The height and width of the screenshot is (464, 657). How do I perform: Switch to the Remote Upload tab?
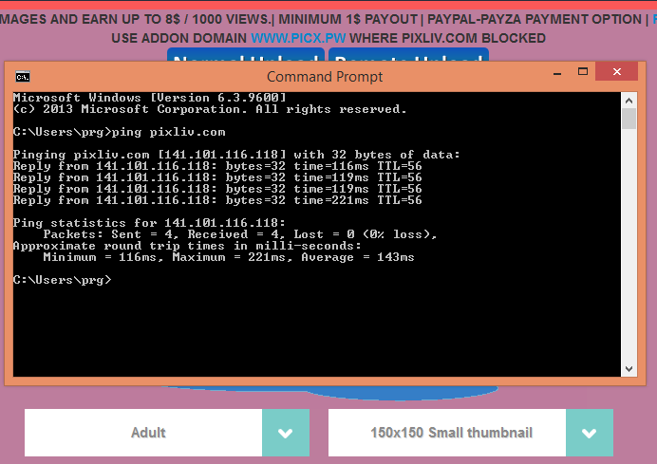click(407, 57)
